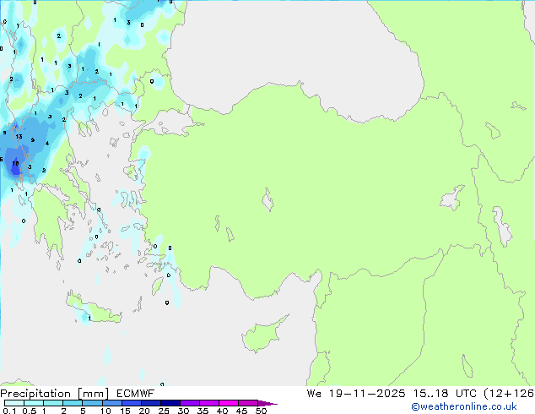Click the legend tick label "20"
This screenshot has height=414, width=535.
(x=144, y=411)
